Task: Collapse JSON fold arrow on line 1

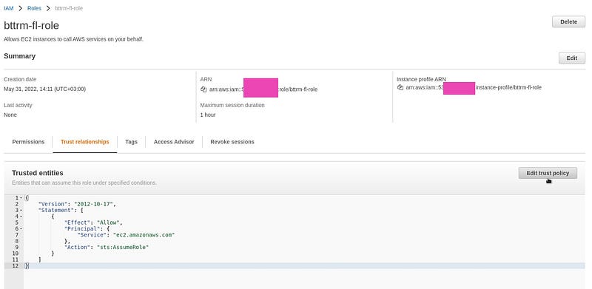Action: [21, 198]
